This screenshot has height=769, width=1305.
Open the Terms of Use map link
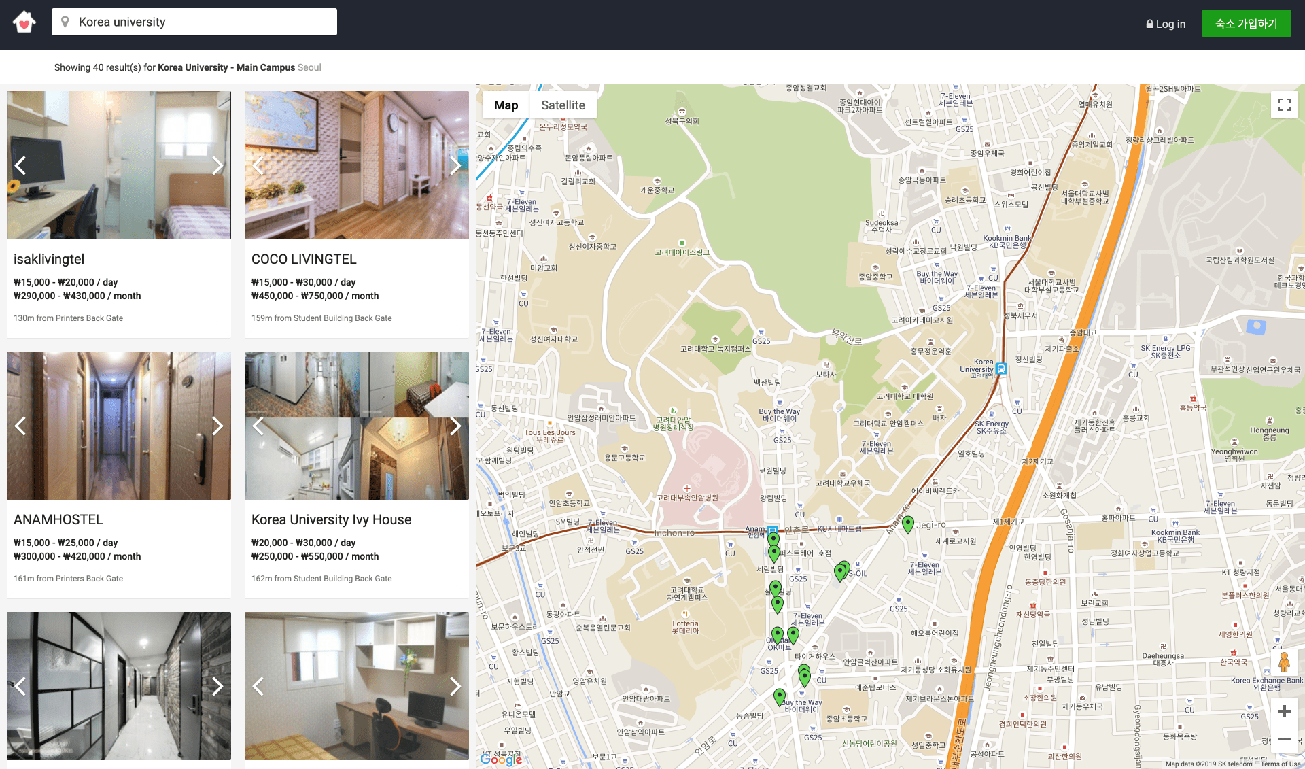tap(1280, 764)
